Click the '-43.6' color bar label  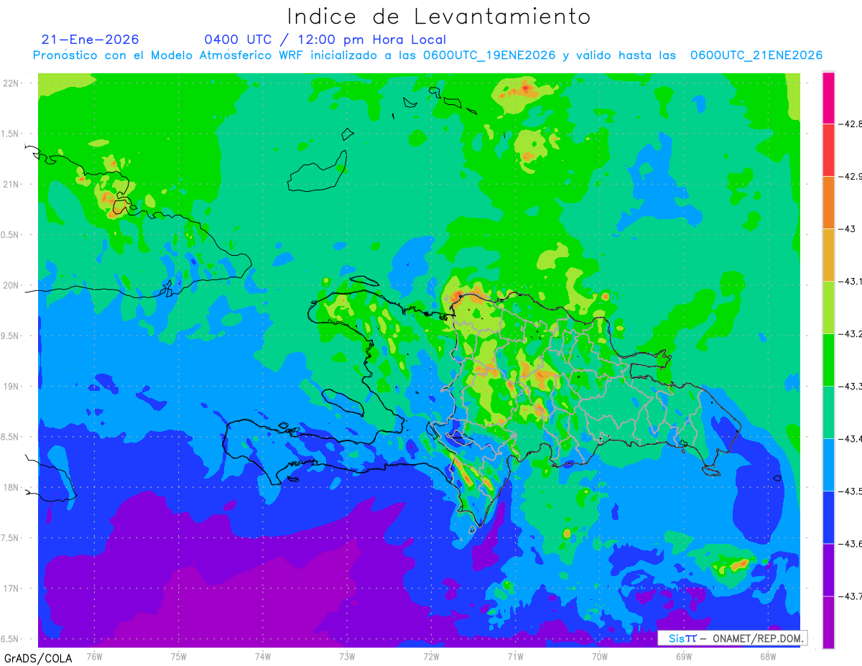851,543
